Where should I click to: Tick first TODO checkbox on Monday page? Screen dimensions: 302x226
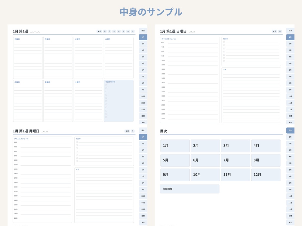click(77, 142)
